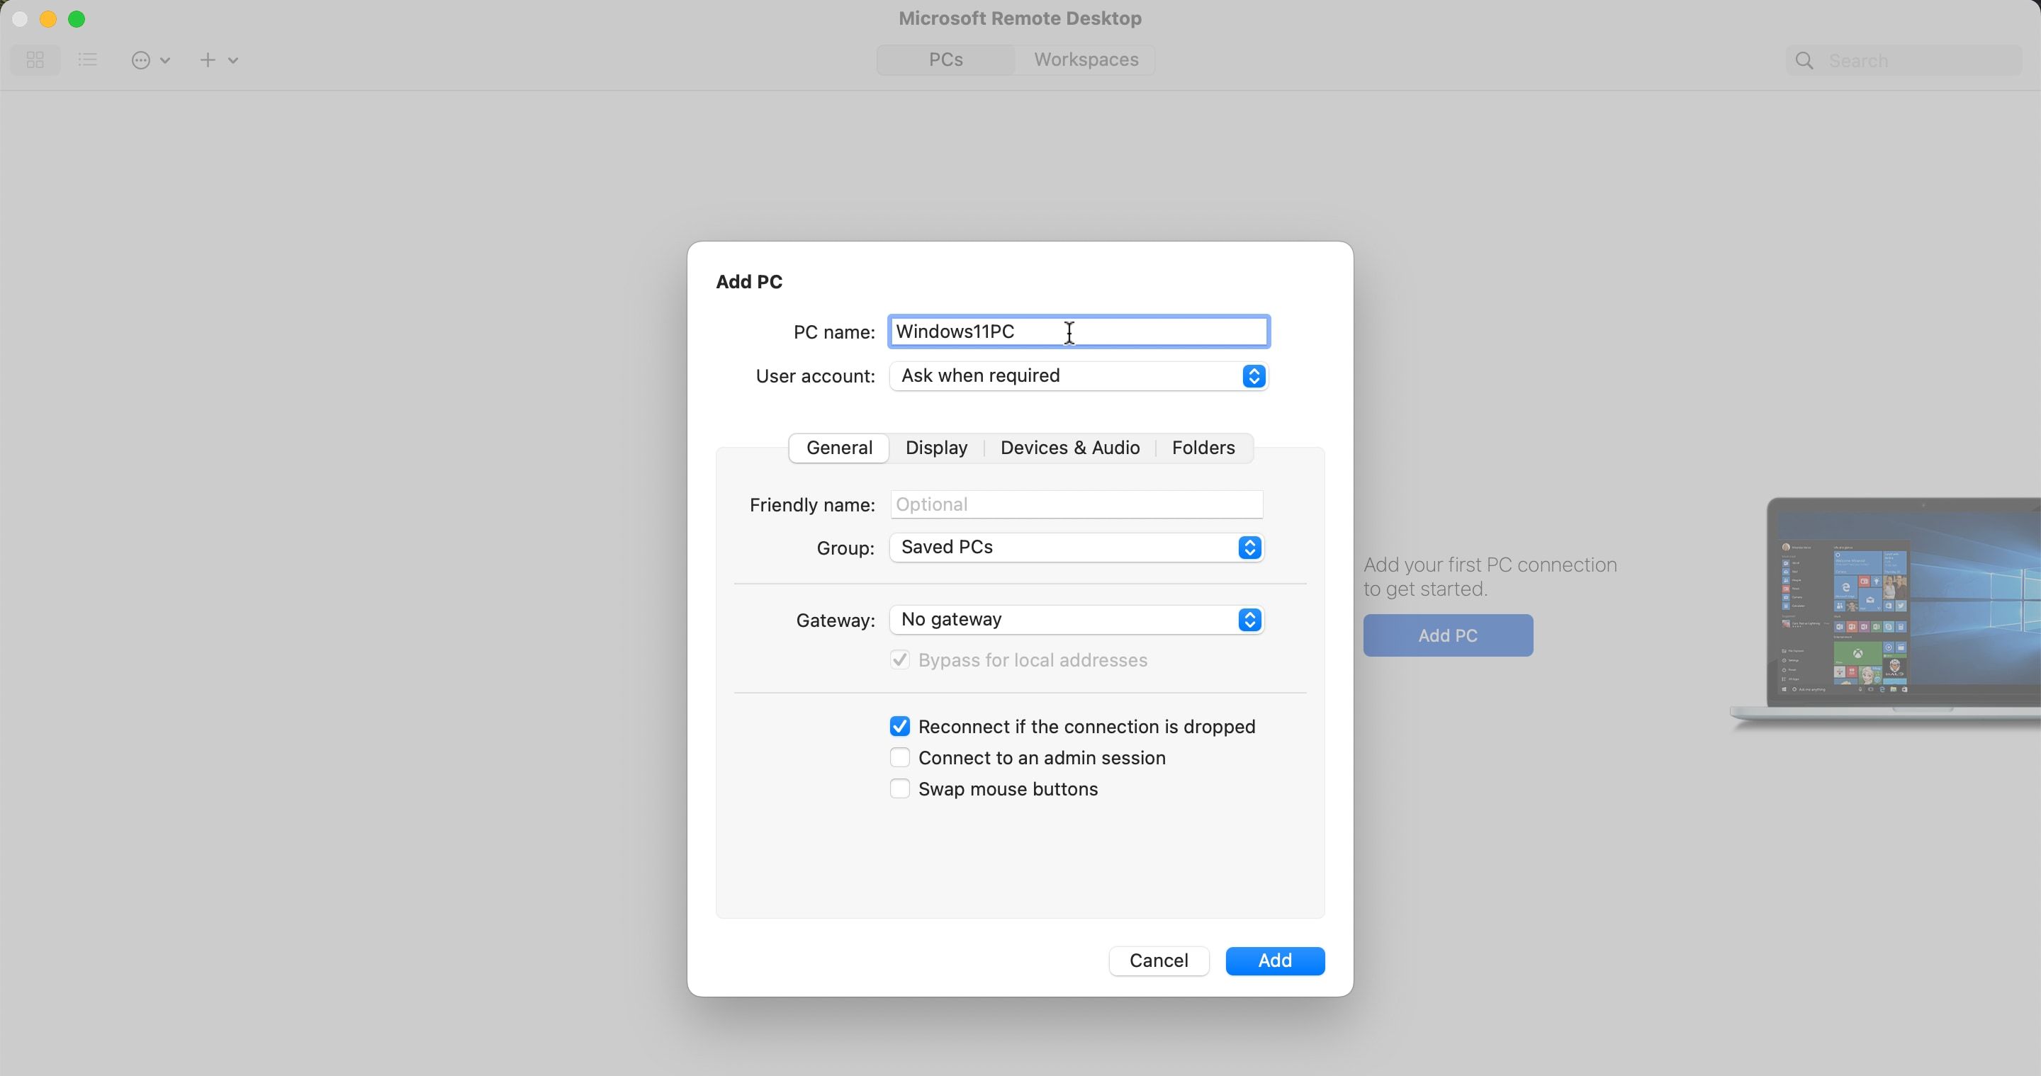The height and width of the screenshot is (1076, 2041).
Task: Click the Group selector stepper arrows
Action: coord(1249,547)
